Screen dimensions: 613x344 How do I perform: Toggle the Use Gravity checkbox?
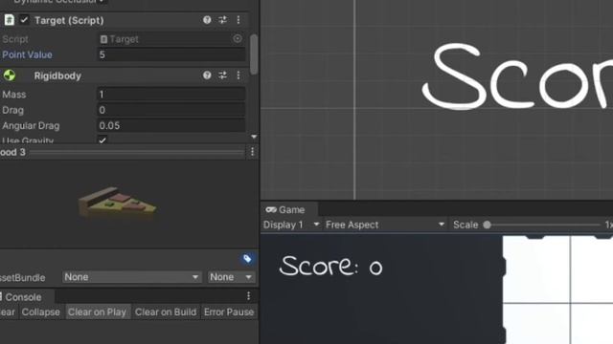[102, 140]
